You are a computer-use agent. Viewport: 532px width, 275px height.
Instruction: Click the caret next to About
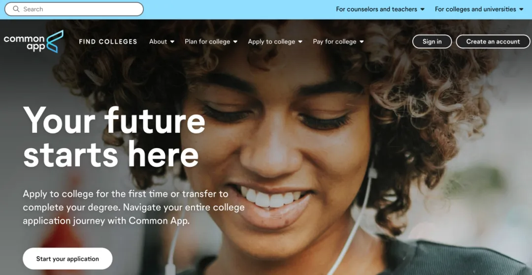pos(172,42)
